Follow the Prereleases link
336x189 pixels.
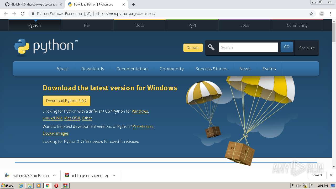coord(143,127)
